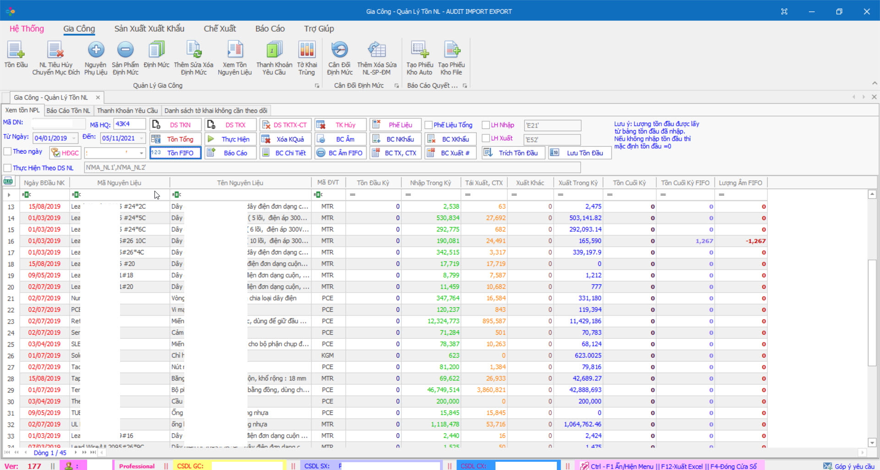Screen dimensions: 880x470
Task: Click the Tồn FIFO button
Action: [176, 153]
